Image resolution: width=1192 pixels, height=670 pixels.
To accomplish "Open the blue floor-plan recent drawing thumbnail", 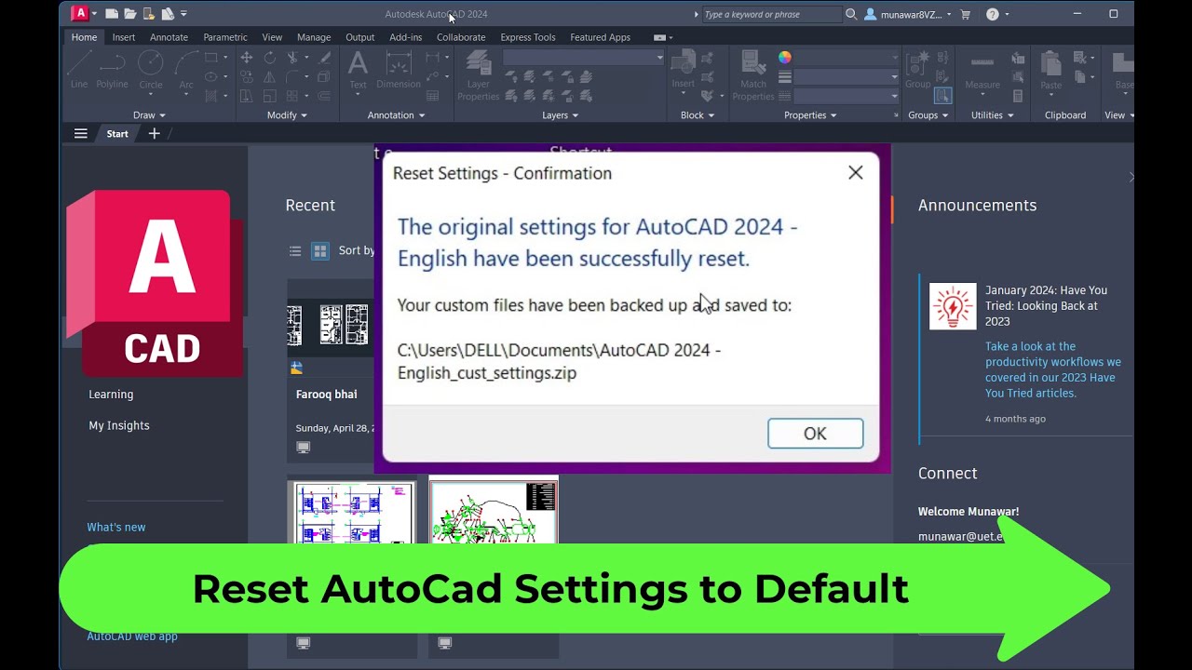I will [x=352, y=512].
